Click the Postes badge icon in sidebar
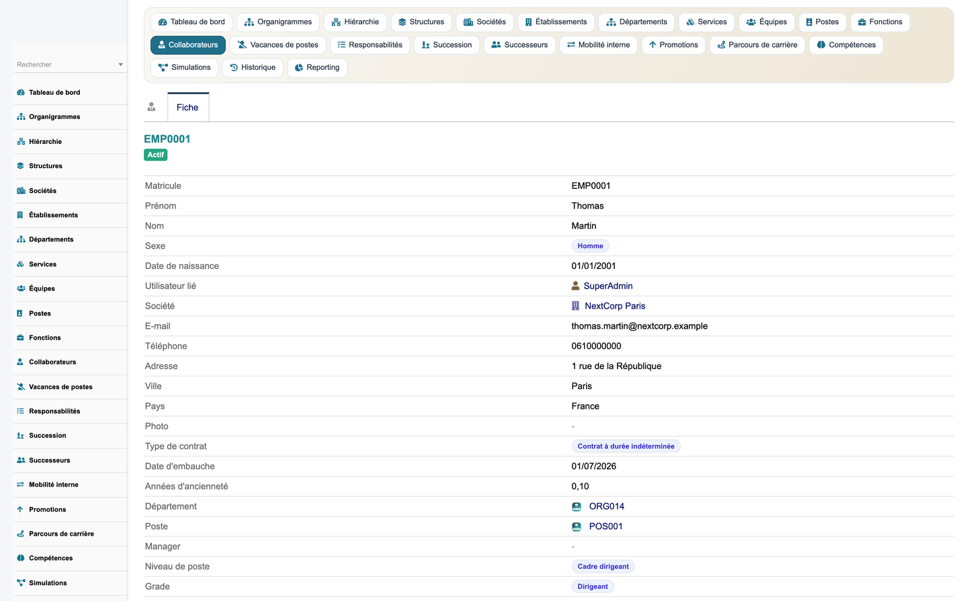 coord(20,313)
